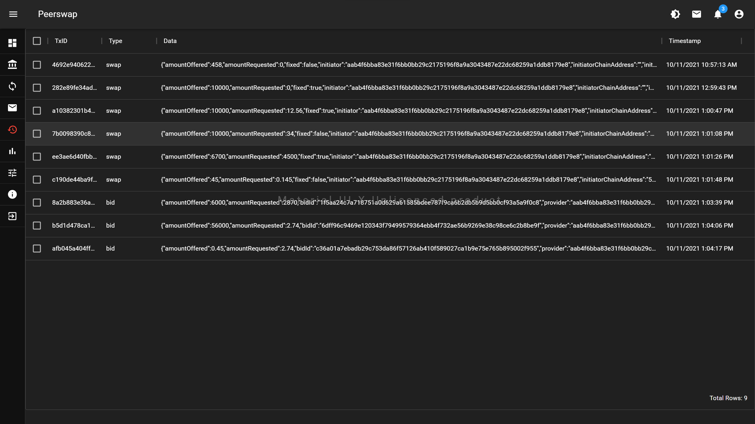Viewport: 755px width, 424px height.
Task: Open the history sidebar icon
Action: pos(12,130)
